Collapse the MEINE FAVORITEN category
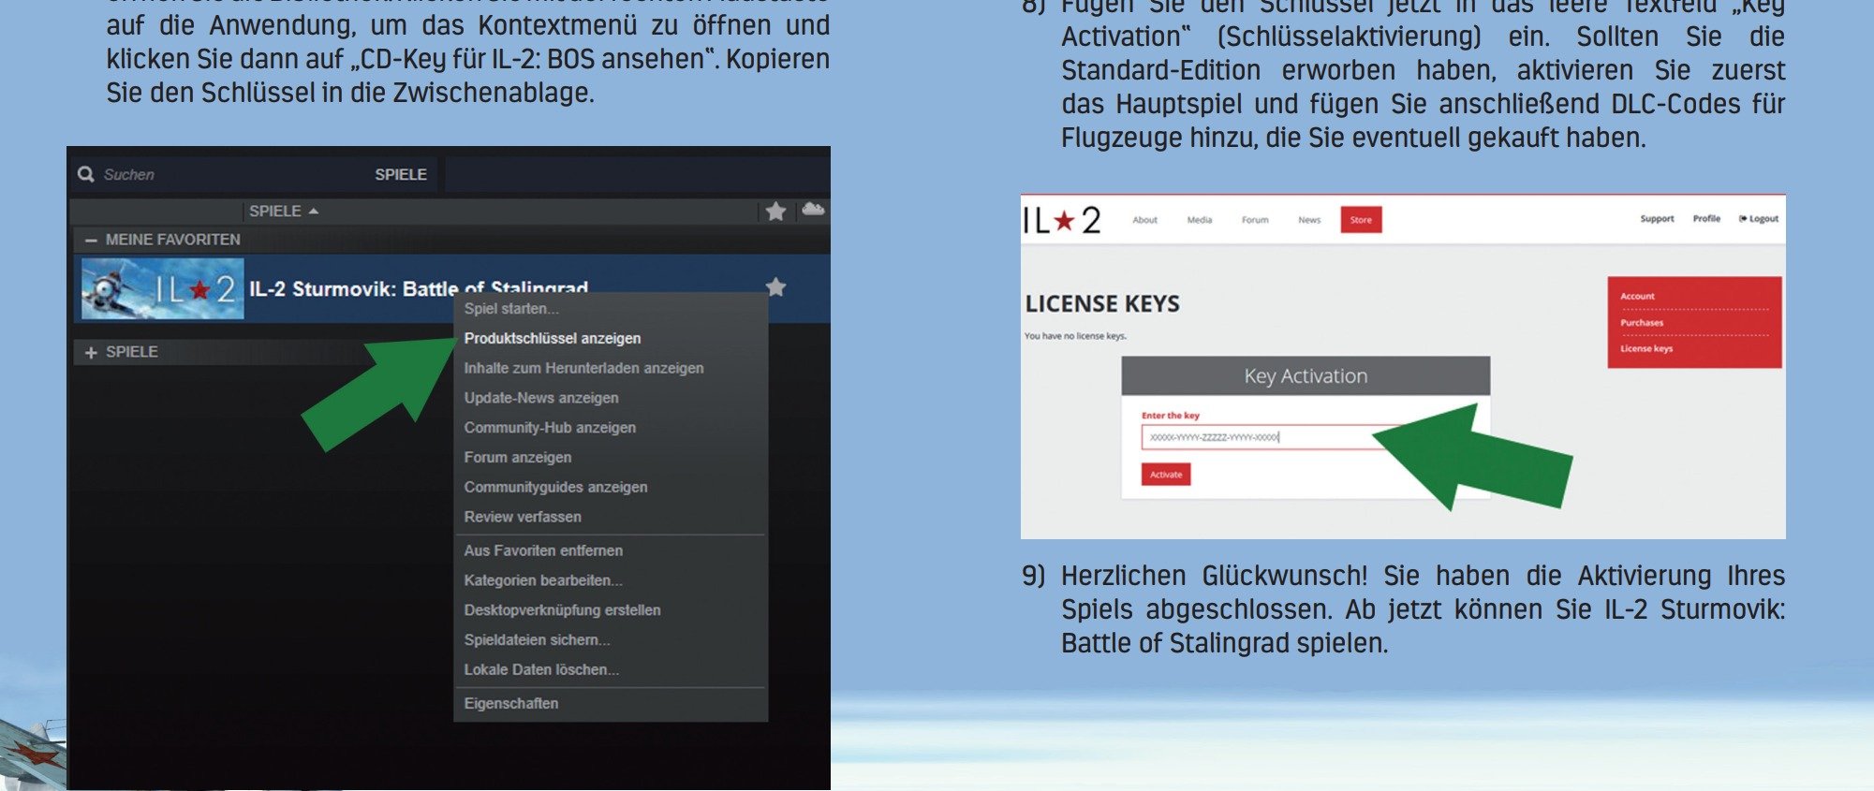Image resolution: width=1874 pixels, height=791 pixels. (91, 241)
